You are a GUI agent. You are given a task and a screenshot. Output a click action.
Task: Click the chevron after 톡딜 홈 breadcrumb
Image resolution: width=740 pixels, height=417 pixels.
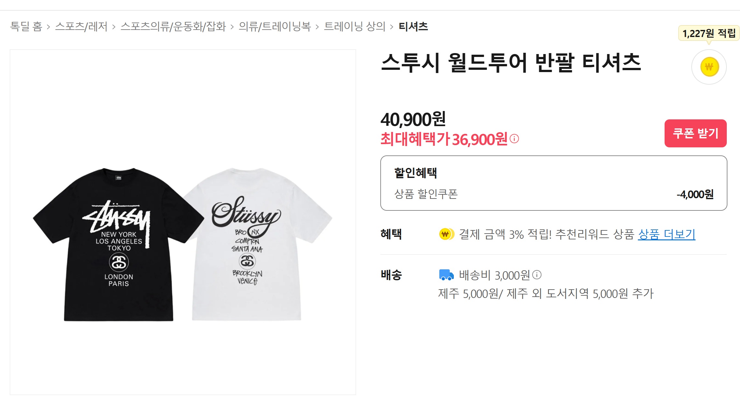point(49,27)
